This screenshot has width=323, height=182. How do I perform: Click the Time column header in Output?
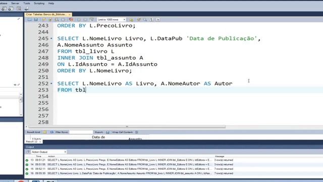pos(38,156)
